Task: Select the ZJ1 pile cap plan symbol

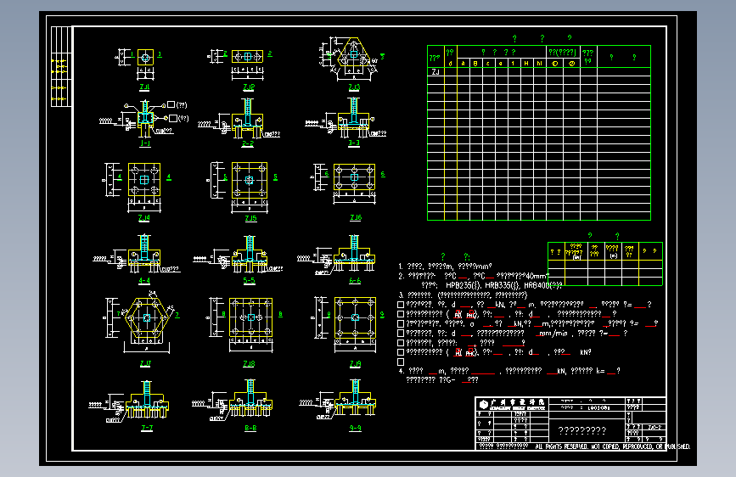Action: pos(145,58)
